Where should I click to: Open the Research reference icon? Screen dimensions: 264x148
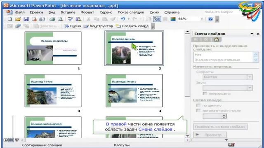click(x=78, y=19)
